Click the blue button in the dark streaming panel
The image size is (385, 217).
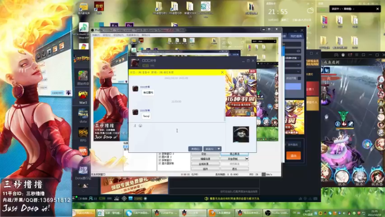[x=293, y=86]
